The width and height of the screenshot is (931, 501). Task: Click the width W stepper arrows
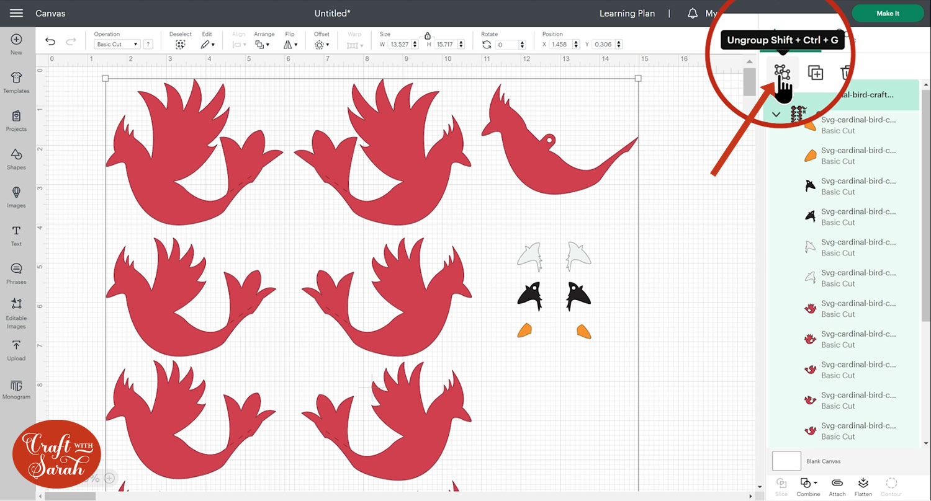(x=415, y=45)
